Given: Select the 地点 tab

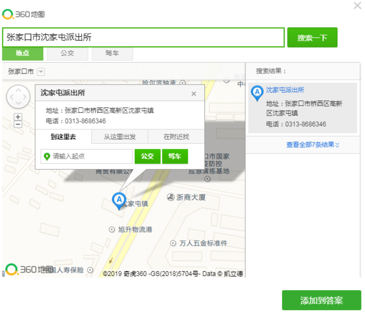Looking at the screenshot, I should point(22,53).
